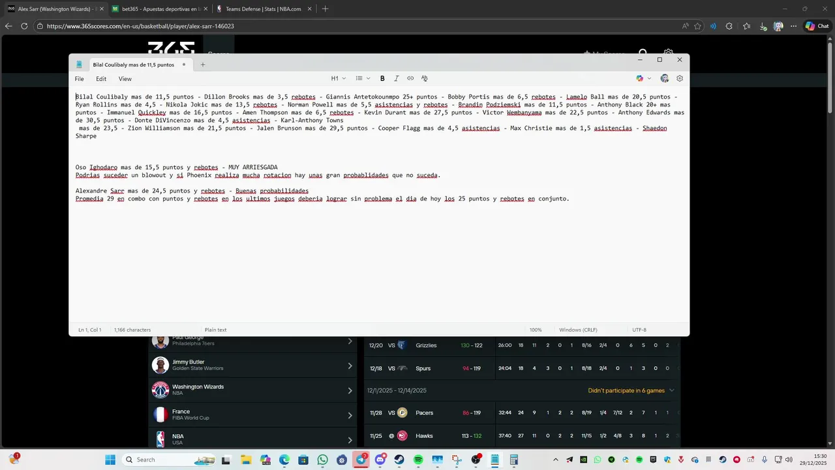Click the taskbar Search box
Image resolution: width=835 pixels, height=470 pixels.
pos(170,460)
